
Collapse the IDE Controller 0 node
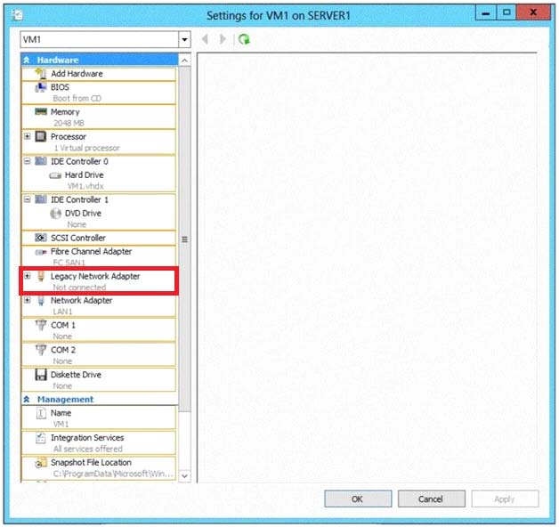(28, 162)
